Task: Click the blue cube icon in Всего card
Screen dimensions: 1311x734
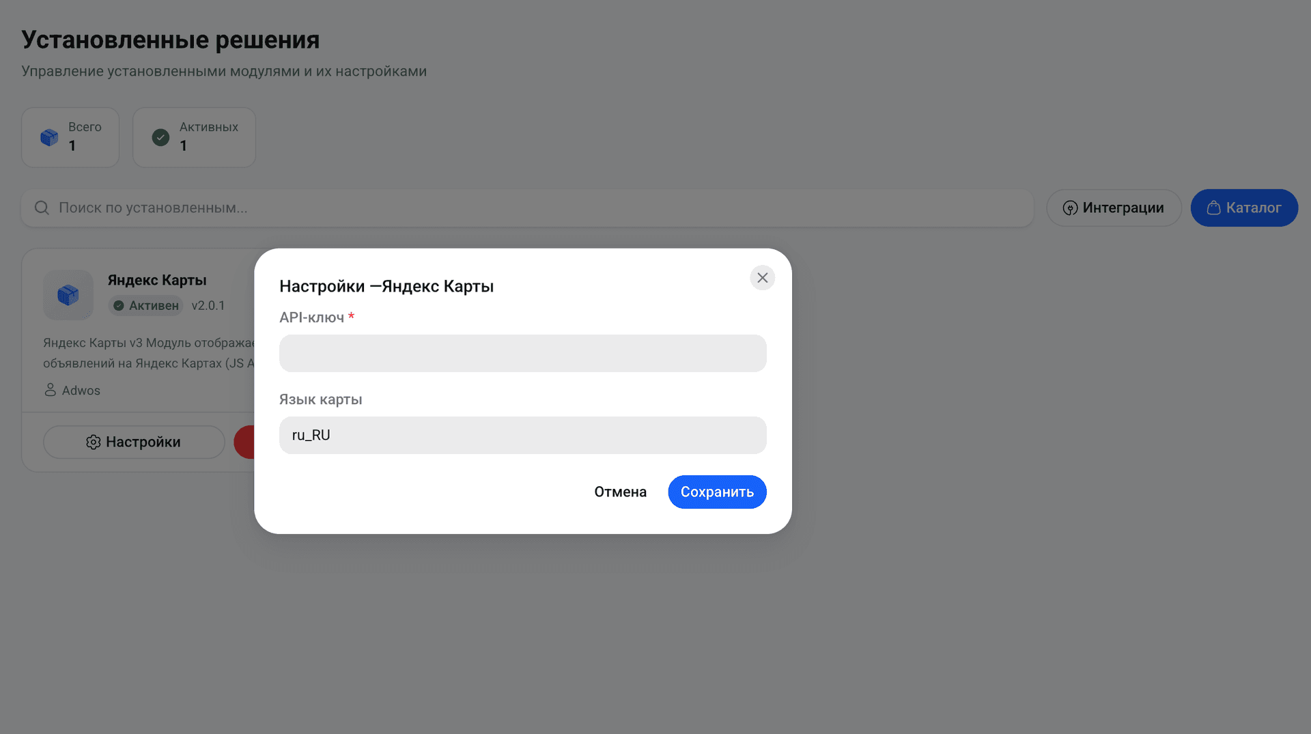Action: 49,137
